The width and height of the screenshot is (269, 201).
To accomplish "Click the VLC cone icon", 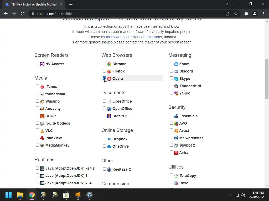I will tap(42, 131).
